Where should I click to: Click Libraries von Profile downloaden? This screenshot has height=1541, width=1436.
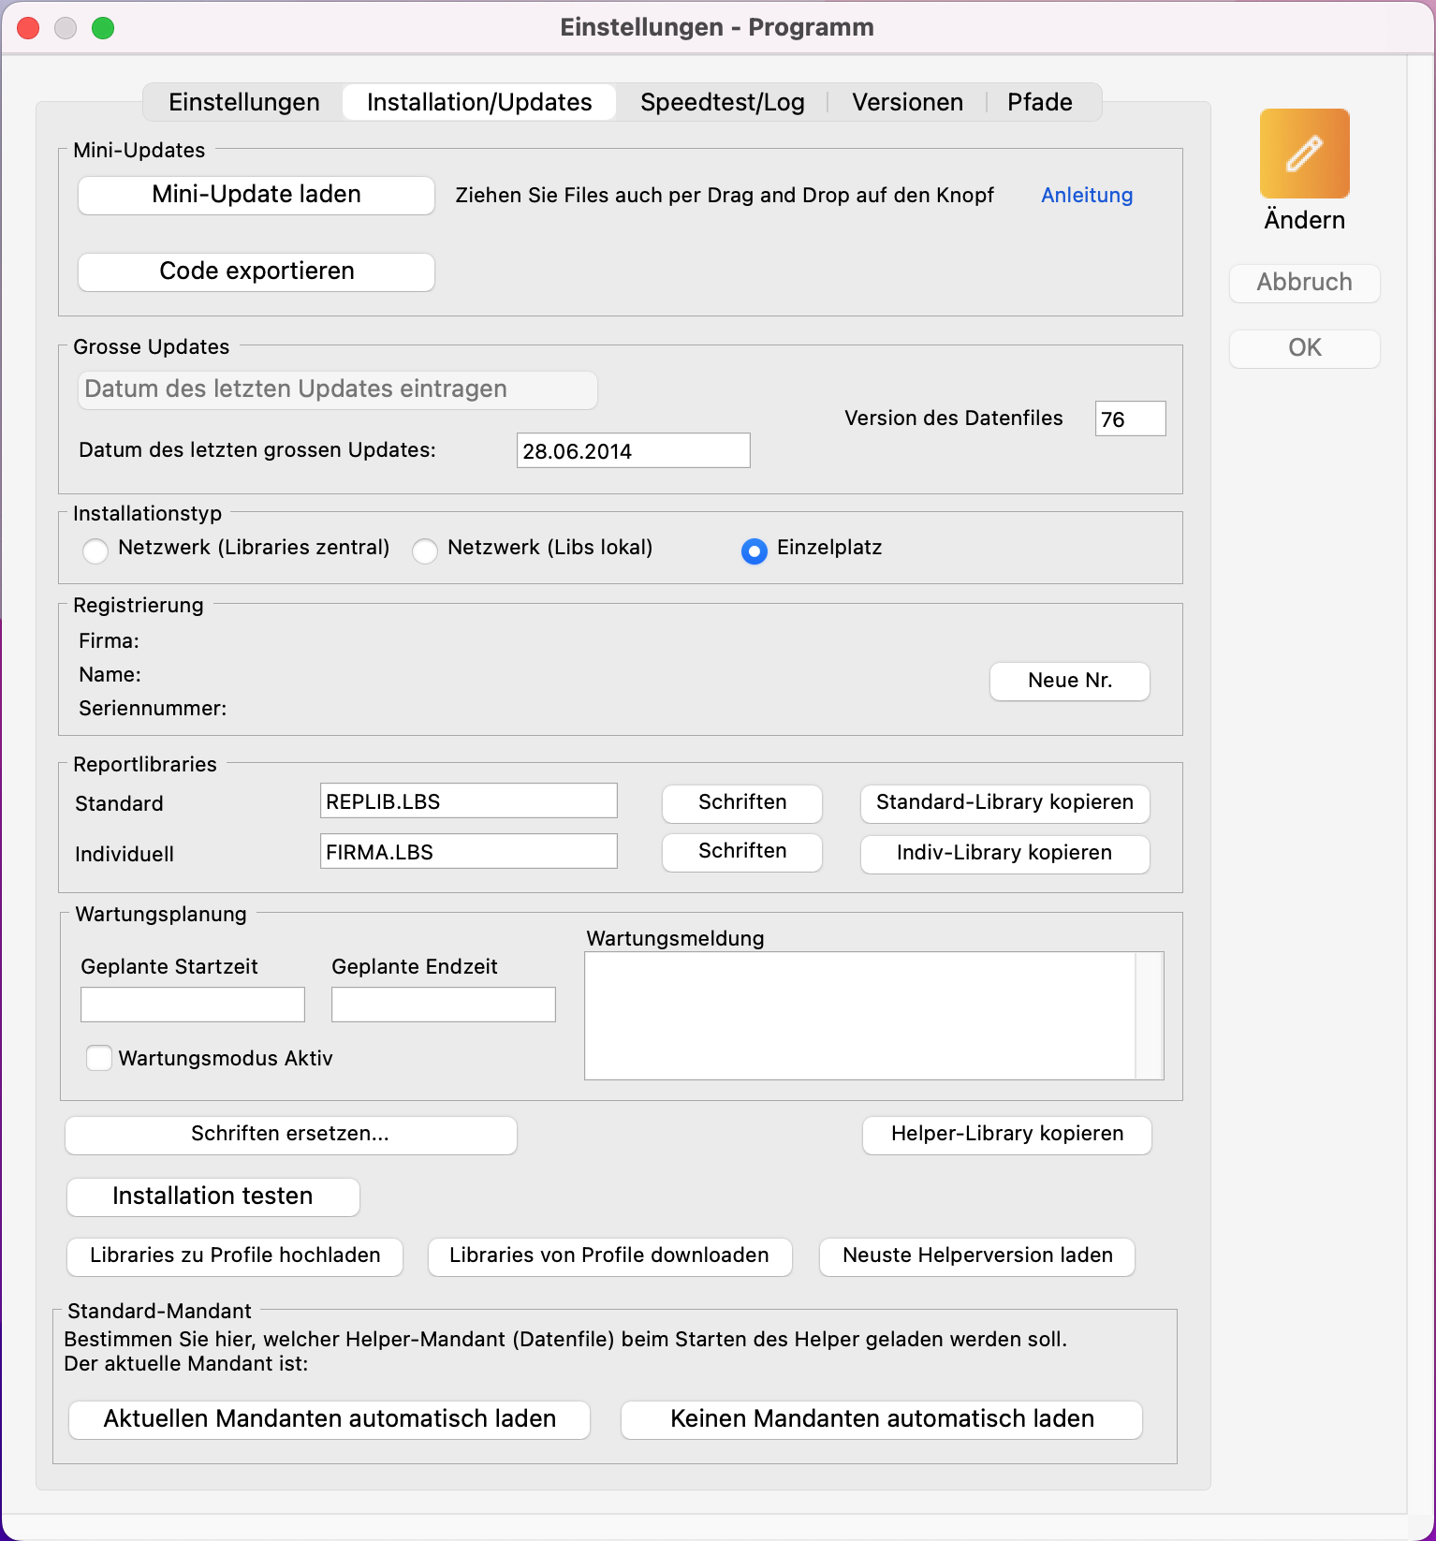point(609,1255)
